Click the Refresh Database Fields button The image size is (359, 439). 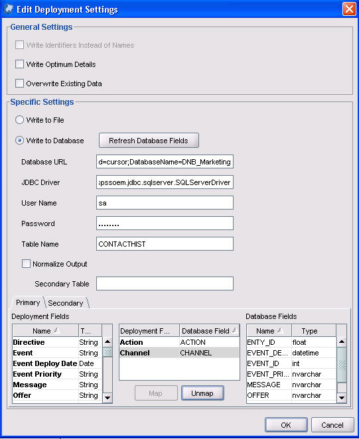(x=149, y=141)
